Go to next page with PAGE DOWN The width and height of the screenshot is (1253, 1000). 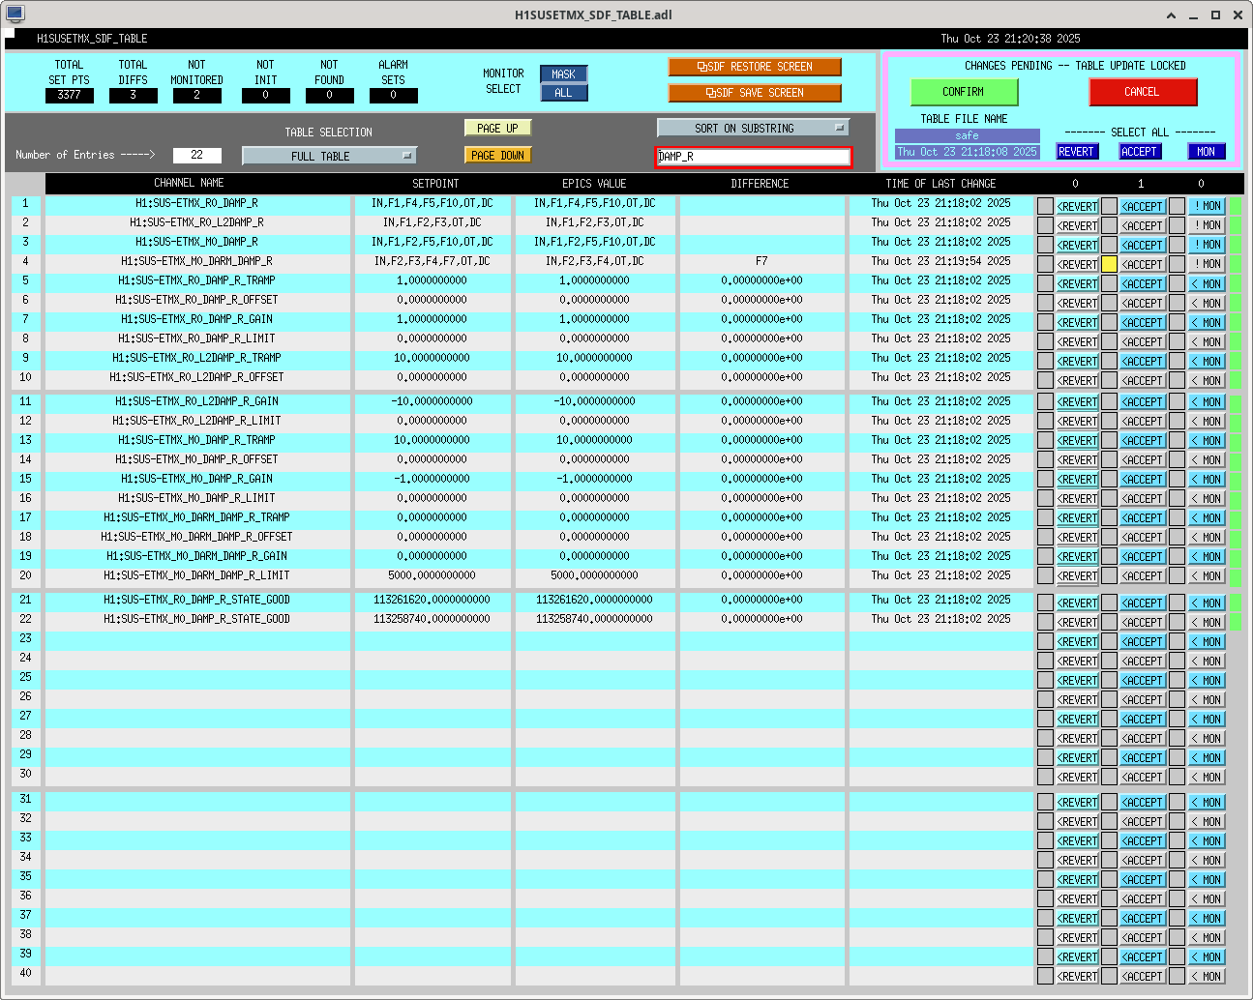coord(498,156)
